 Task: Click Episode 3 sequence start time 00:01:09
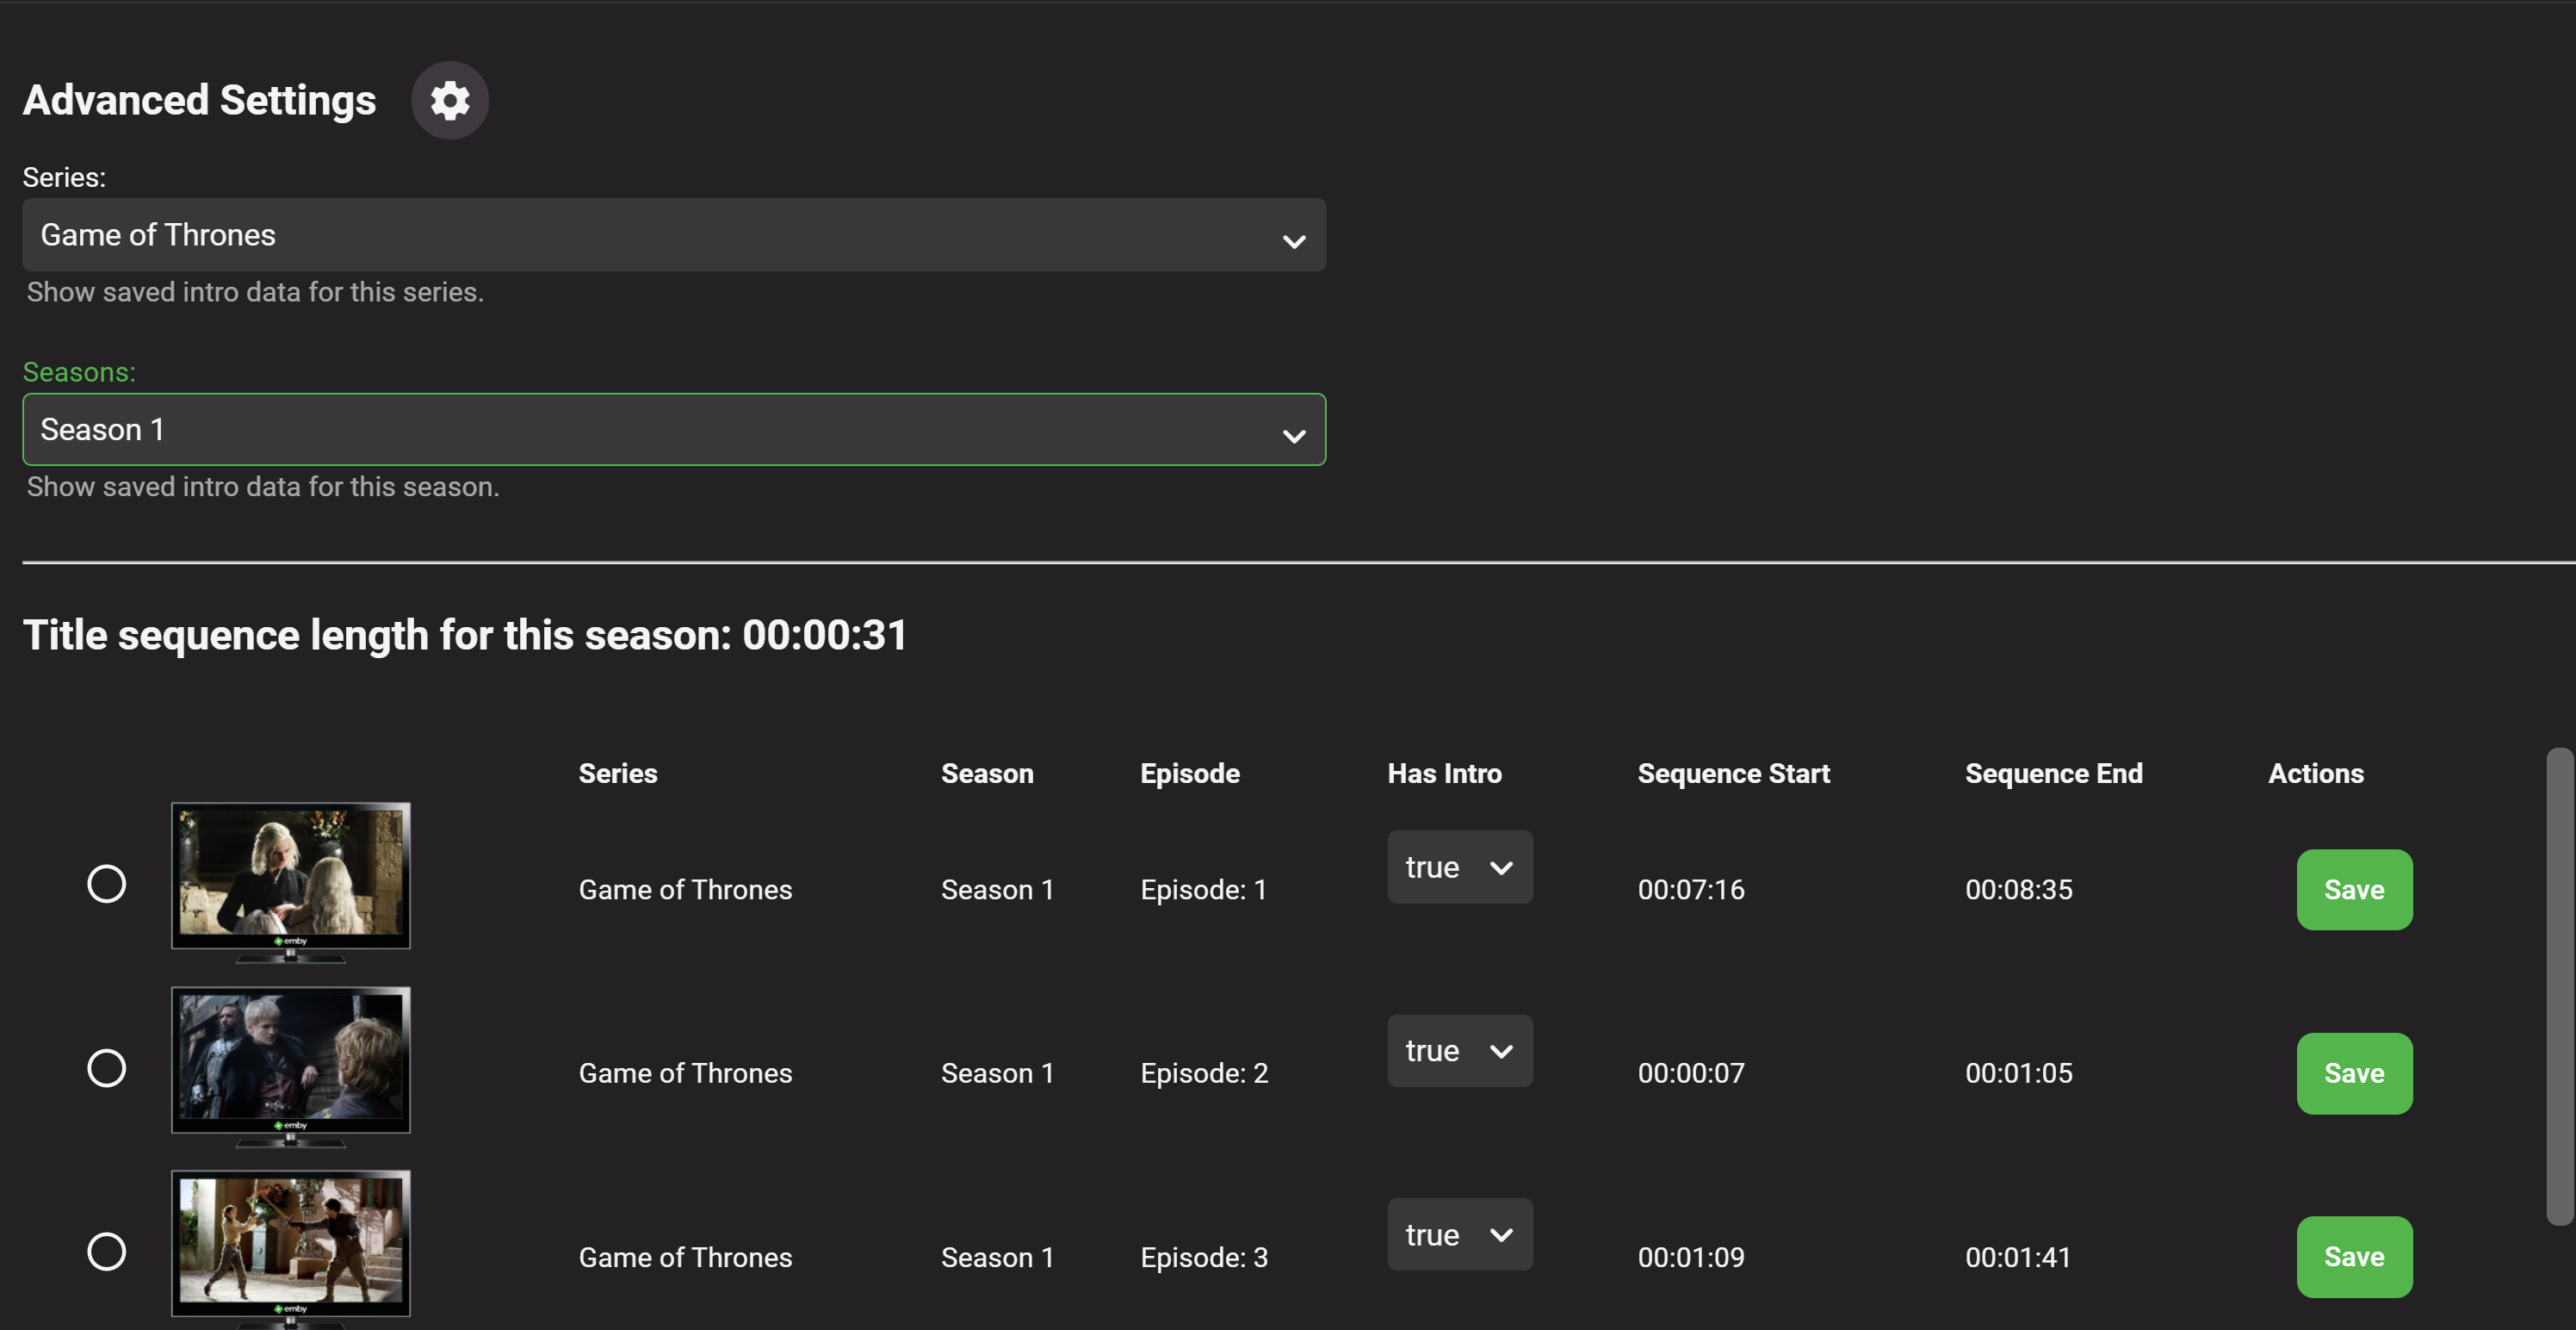point(1690,1257)
